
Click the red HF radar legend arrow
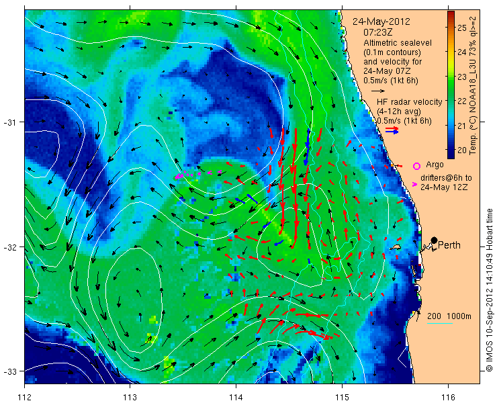pyautogui.click(x=392, y=128)
